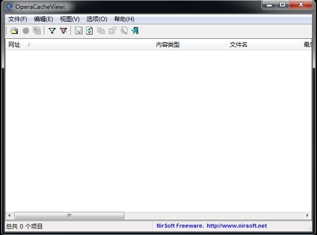This screenshot has height=235, width=317.
Task: Click the open cache folder icon
Action: tap(14, 30)
